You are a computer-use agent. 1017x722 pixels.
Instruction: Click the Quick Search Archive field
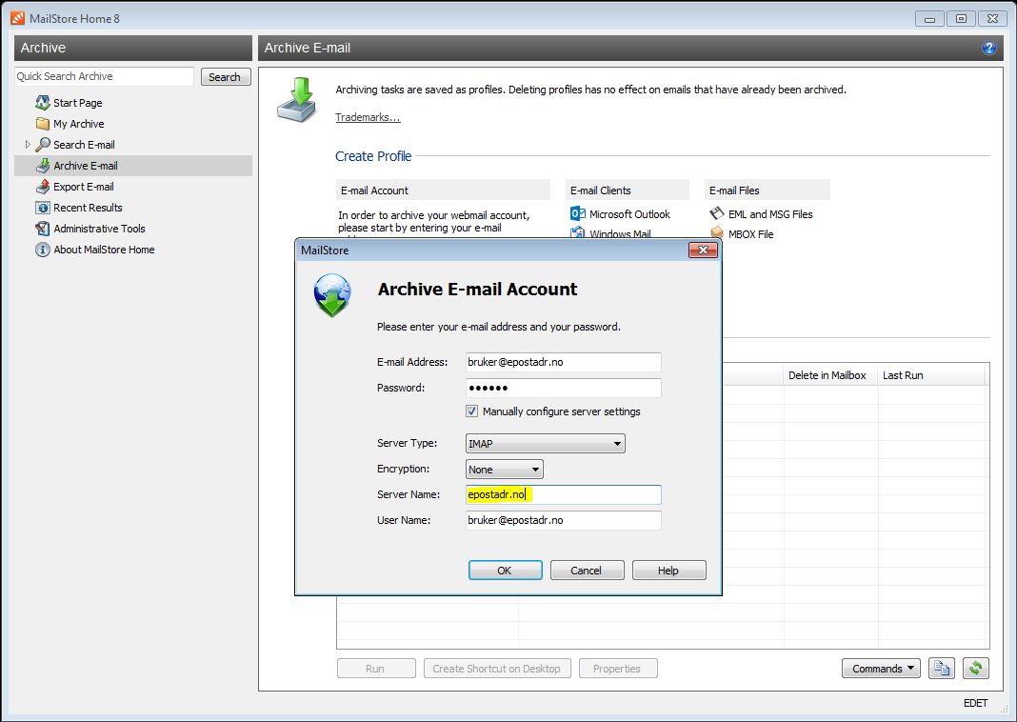coord(104,76)
